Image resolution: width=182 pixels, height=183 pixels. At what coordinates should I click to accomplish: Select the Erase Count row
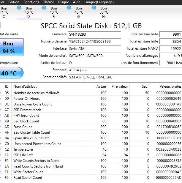pos(91,127)
